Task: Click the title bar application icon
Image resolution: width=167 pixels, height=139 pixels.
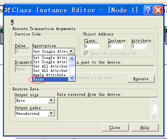Action: coord(7,10)
